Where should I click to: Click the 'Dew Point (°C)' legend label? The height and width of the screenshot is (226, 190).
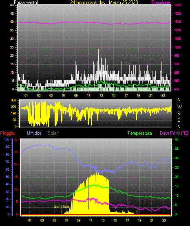[x=174, y=133]
